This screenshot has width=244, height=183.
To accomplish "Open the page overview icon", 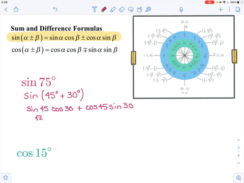I will pyautogui.click(x=238, y=9).
